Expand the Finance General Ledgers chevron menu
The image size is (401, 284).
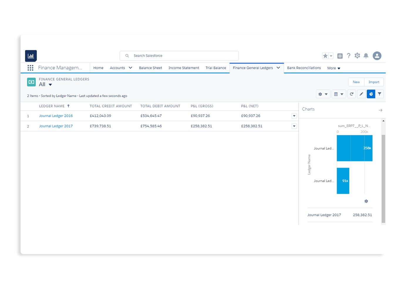(x=278, y=68)
